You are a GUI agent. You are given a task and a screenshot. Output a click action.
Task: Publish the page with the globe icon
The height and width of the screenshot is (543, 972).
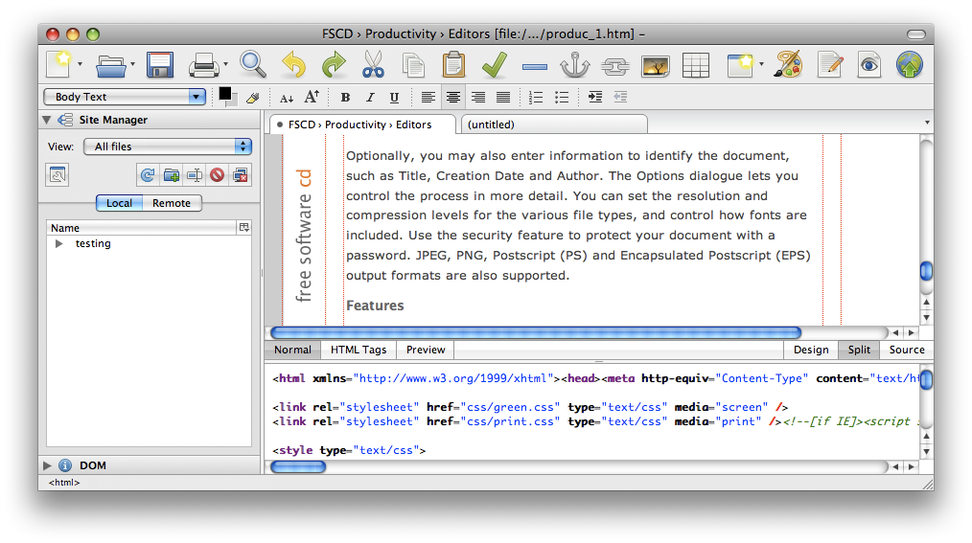tap(910, 64)
